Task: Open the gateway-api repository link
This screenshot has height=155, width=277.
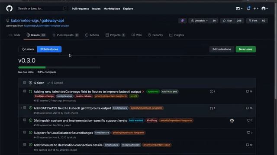Action: pos(52,21)
